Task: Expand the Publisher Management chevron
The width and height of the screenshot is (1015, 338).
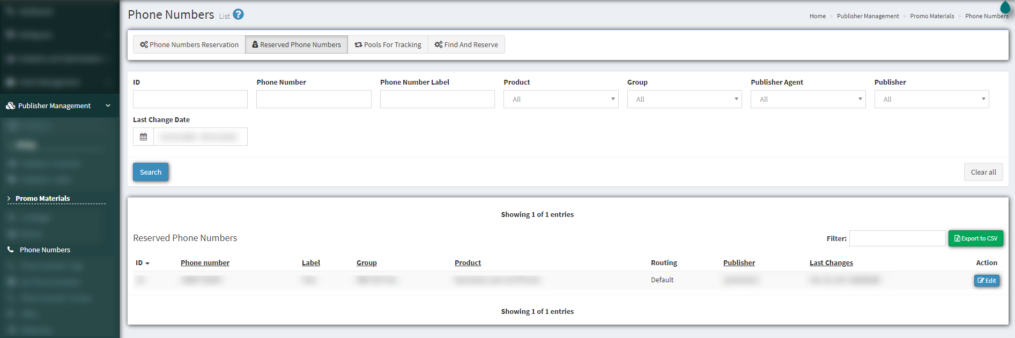Action: click(x=108, y=106)
